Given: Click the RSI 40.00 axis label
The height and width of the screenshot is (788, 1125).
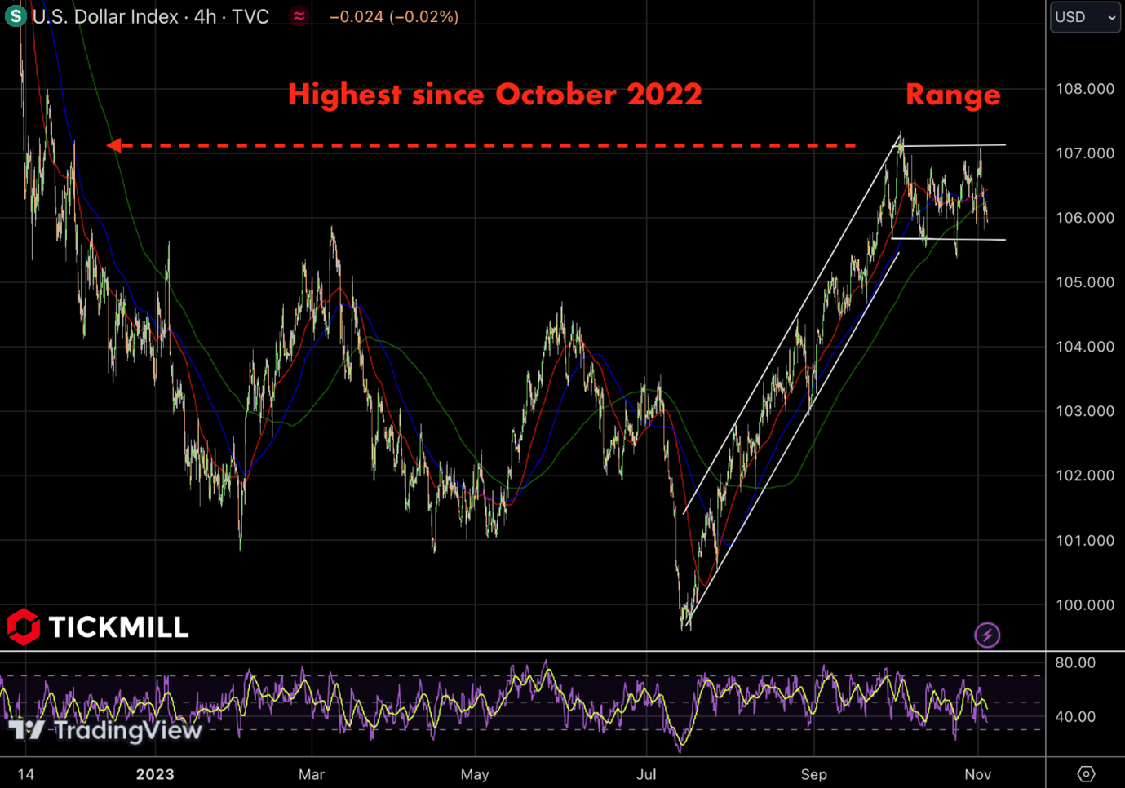Looking at the screenshot, I should [x=1075, y=716].
